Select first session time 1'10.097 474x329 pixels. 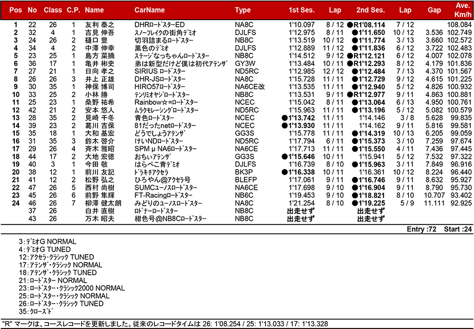click(302, 25)
